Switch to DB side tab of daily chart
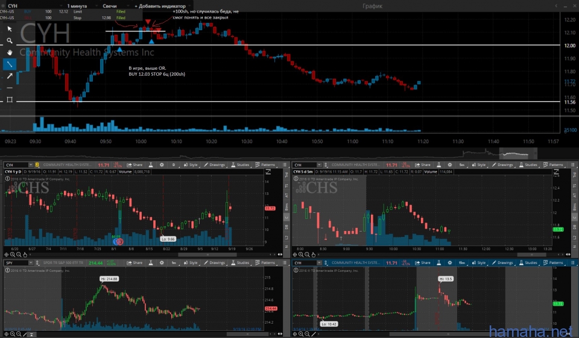Screen dimensions: 579x338 click(286, 227)
